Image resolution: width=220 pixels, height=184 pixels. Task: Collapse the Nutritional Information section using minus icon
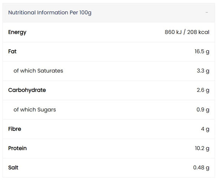[207, 13]
